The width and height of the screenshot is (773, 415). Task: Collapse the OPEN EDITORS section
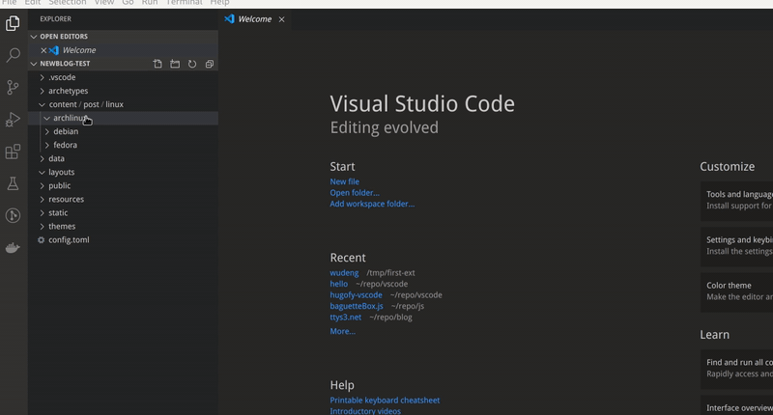click(34, 37)
